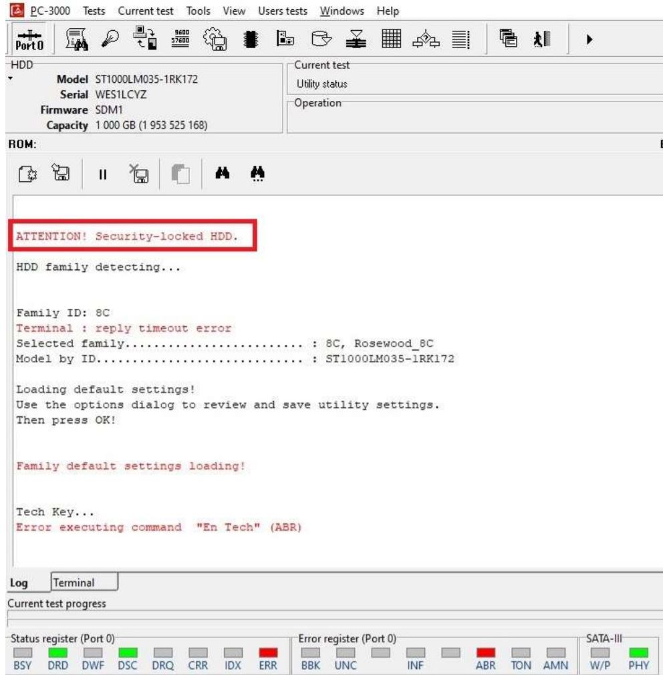Click the 'Family default settings loading!' log line
This screenshot has width=663, height=675.
point(130,466)
